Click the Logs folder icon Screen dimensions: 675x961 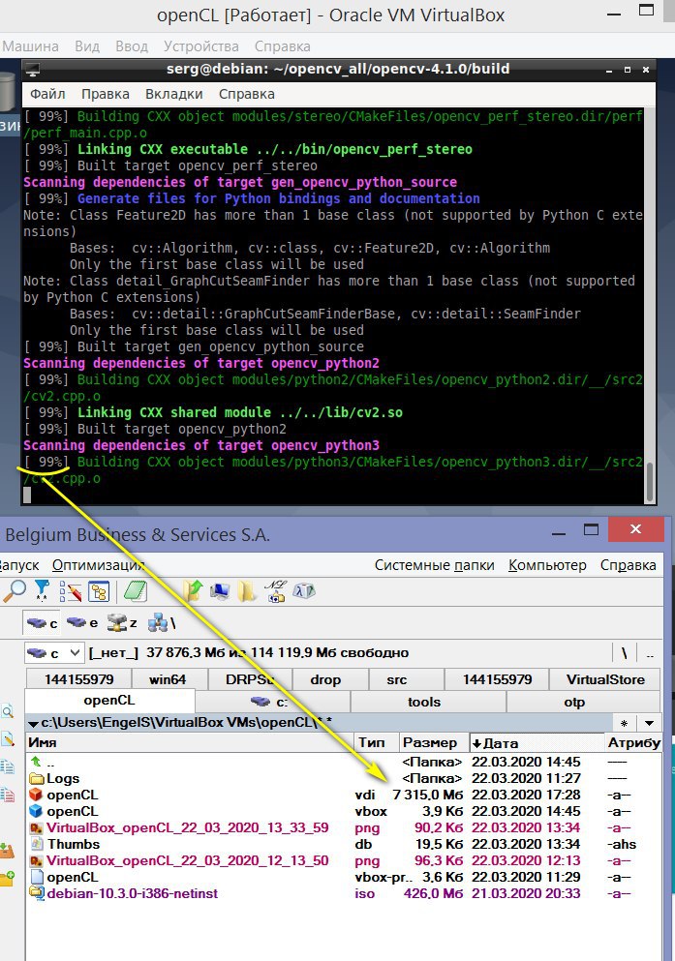[37, 778]
